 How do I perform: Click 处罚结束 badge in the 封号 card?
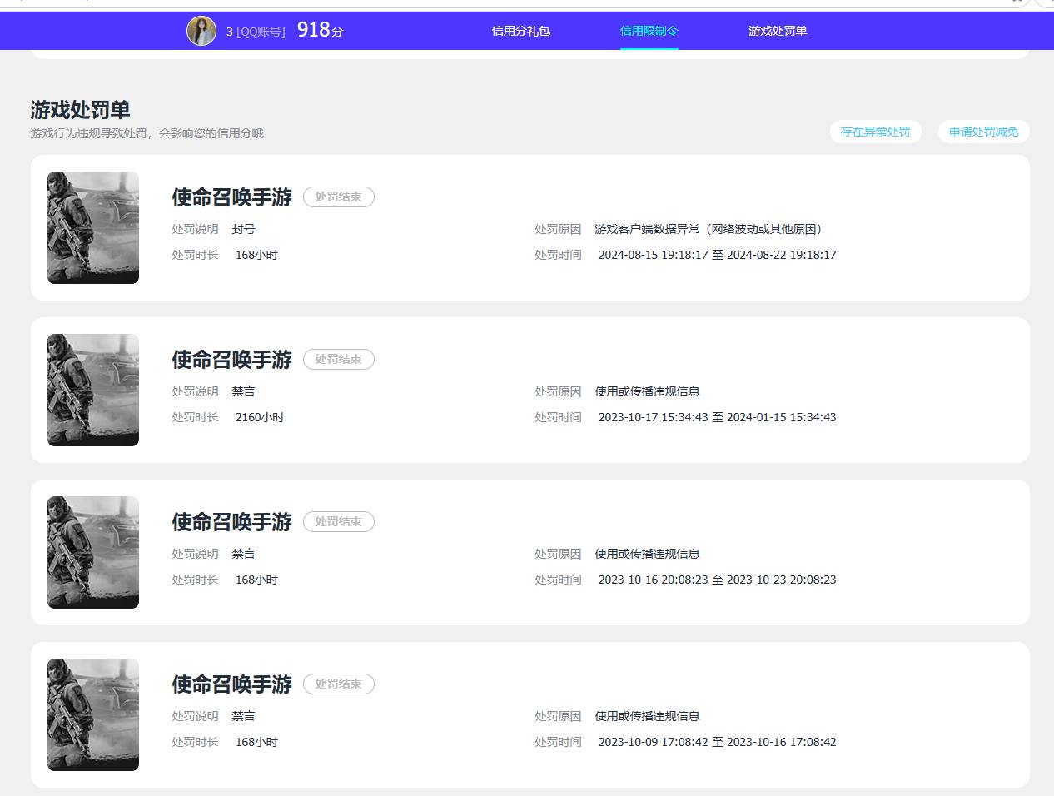coord(338,197)
